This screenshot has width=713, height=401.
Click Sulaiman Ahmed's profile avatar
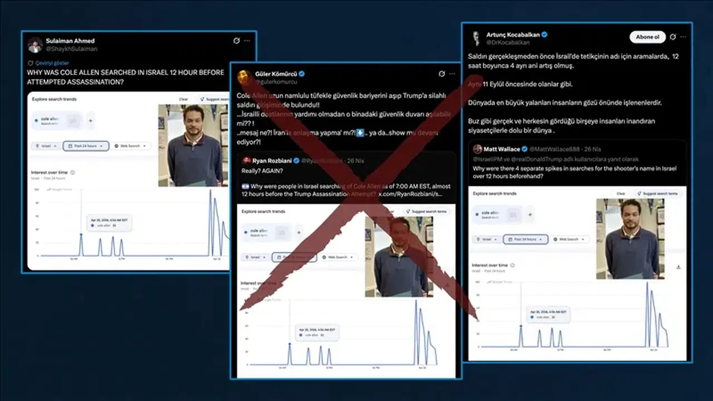35,45
